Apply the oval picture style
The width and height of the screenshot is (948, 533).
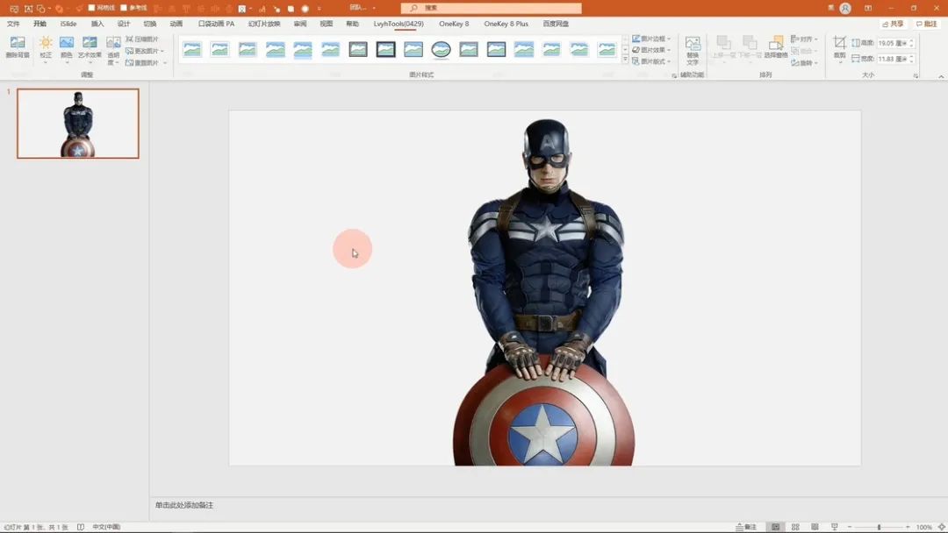tap(441, 49)
